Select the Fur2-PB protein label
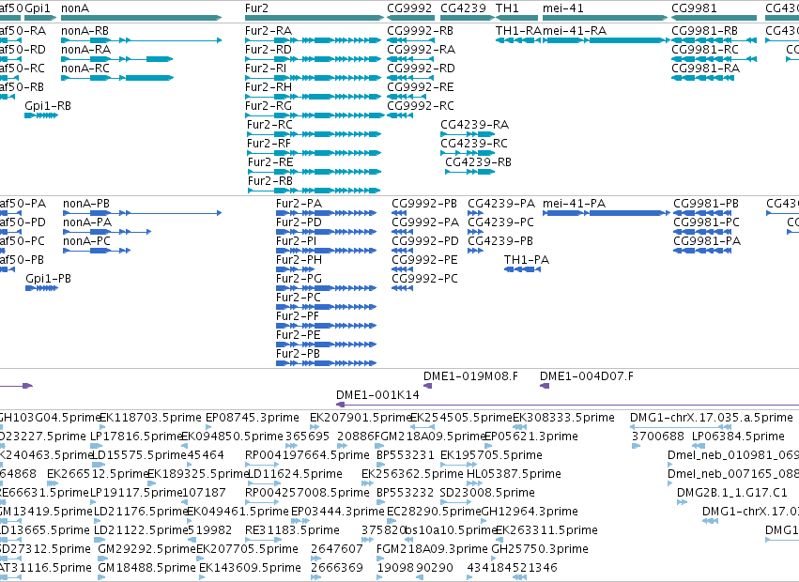Image resolution: width=799 pixels, height=582 pixels. [x=298, y=354]
